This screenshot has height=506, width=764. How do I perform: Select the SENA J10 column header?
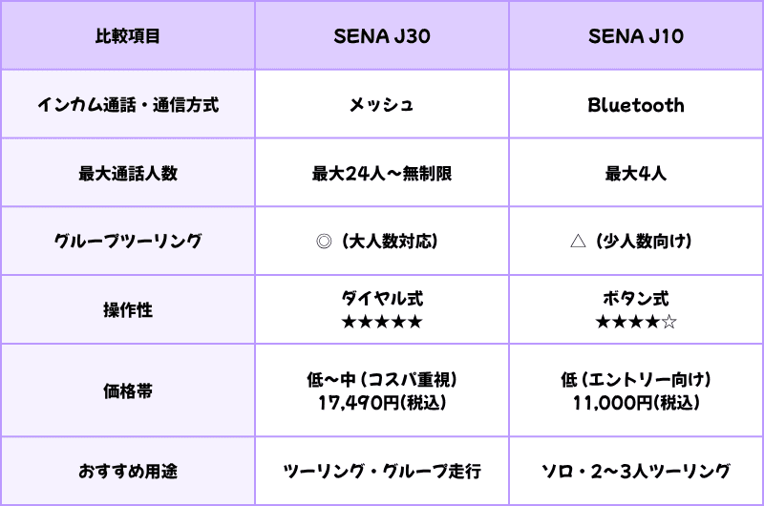tap(636, 37)
